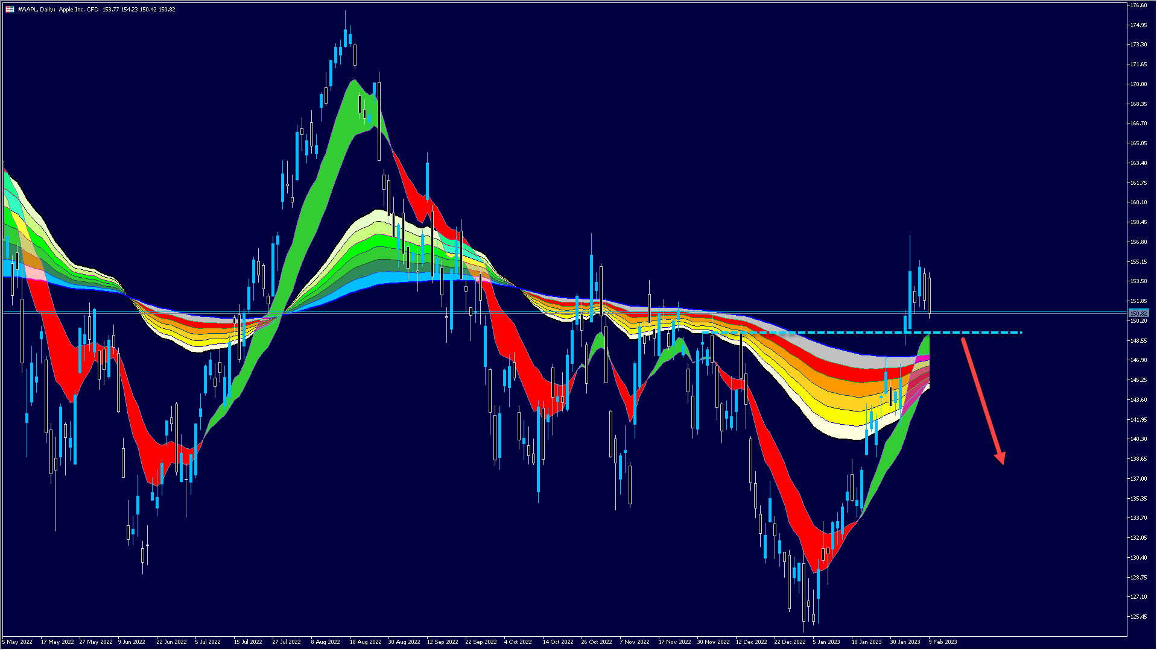Image resolution: width=1157 pixels, height=650 pixels.
Task: Click the 9 Feb 2023 date label
Action: point(943,642)
